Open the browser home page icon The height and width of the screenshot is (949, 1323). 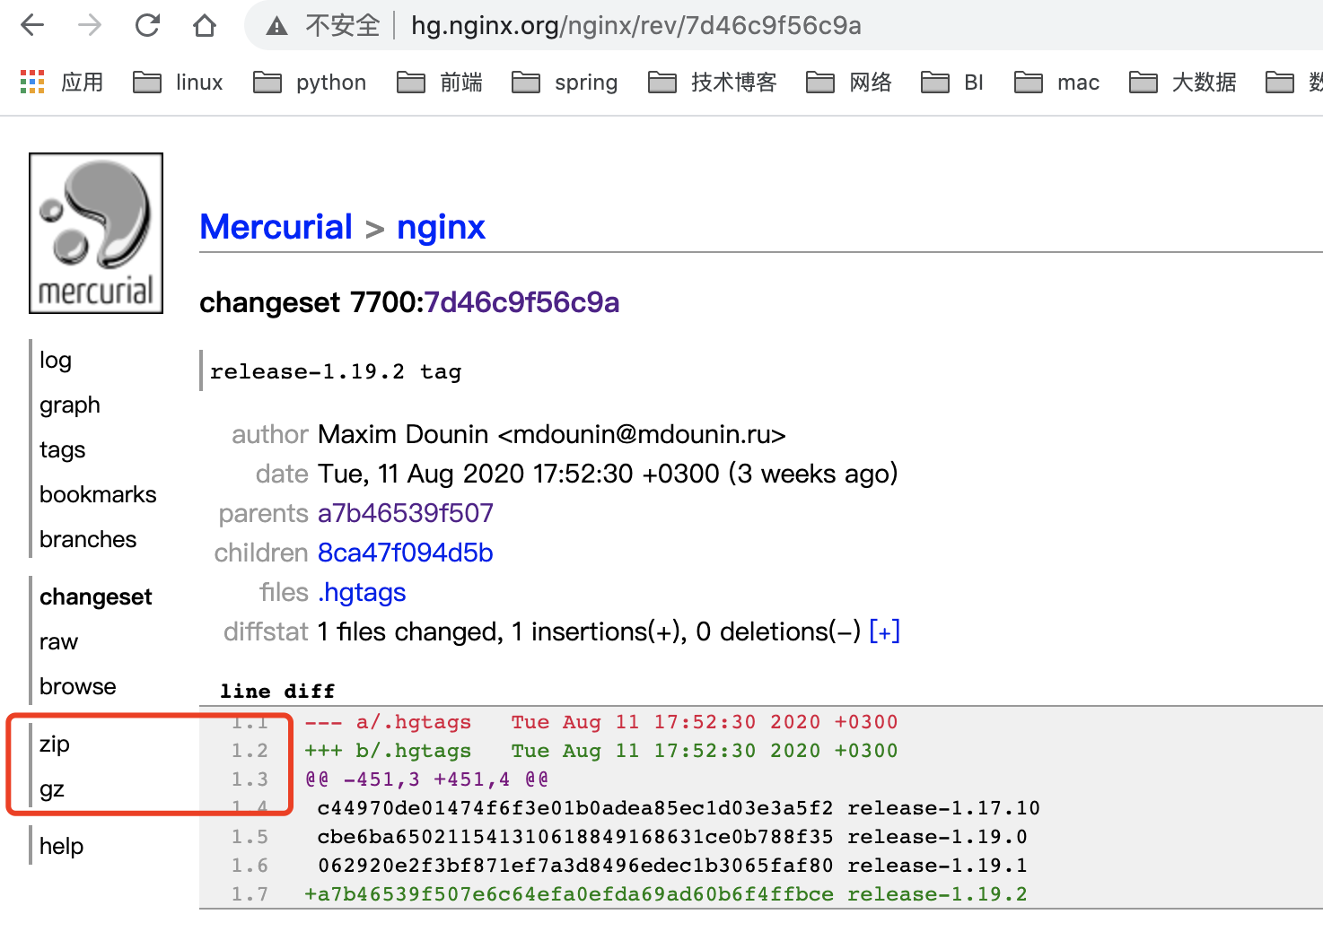point(205,25)
